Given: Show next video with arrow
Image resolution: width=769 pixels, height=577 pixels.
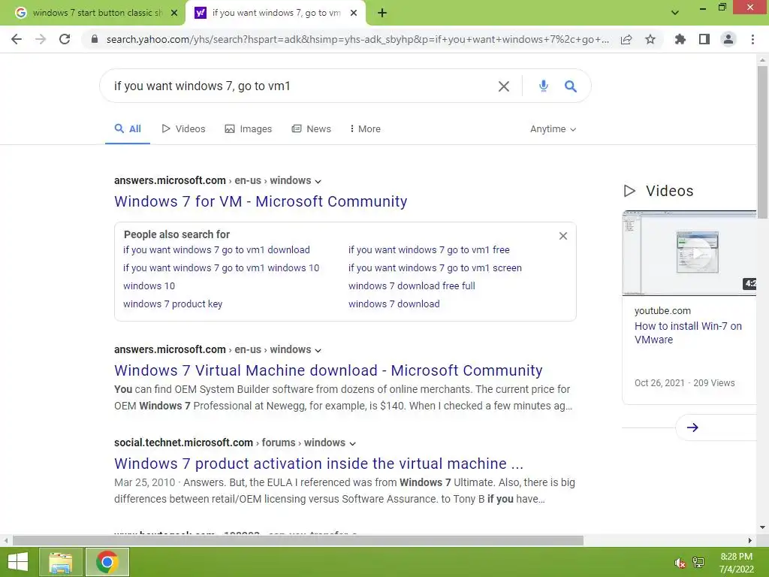Looking at the screenshot, I should (692, 427).
